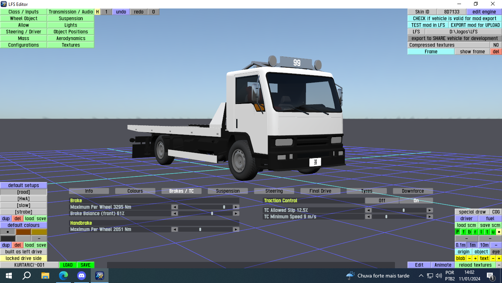Open File Explorer from the taskbar
Viewport: 502px width, 283px height.
45,276
